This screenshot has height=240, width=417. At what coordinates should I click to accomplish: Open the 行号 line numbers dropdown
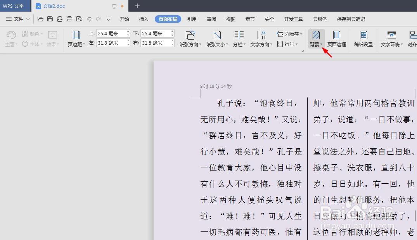tap(287, 44)
